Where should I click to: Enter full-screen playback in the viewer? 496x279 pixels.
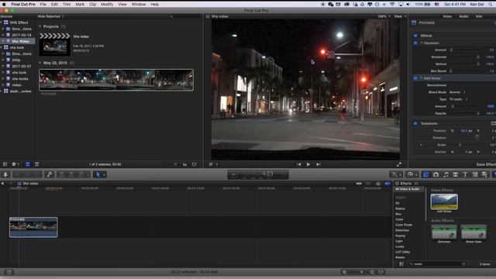coord(399,164)
